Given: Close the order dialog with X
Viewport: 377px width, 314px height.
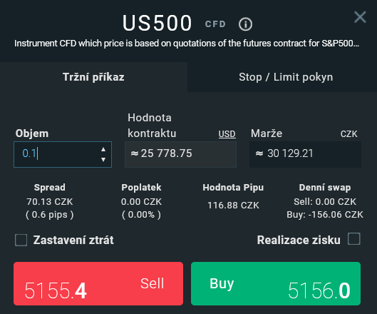Looking at the screenshot, I should point(360,17).
